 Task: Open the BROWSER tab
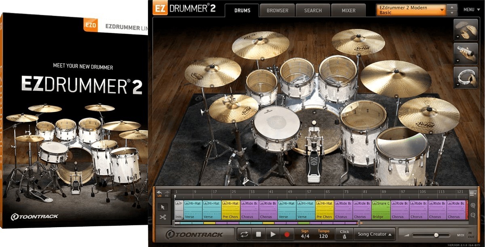tap(277, 11)
